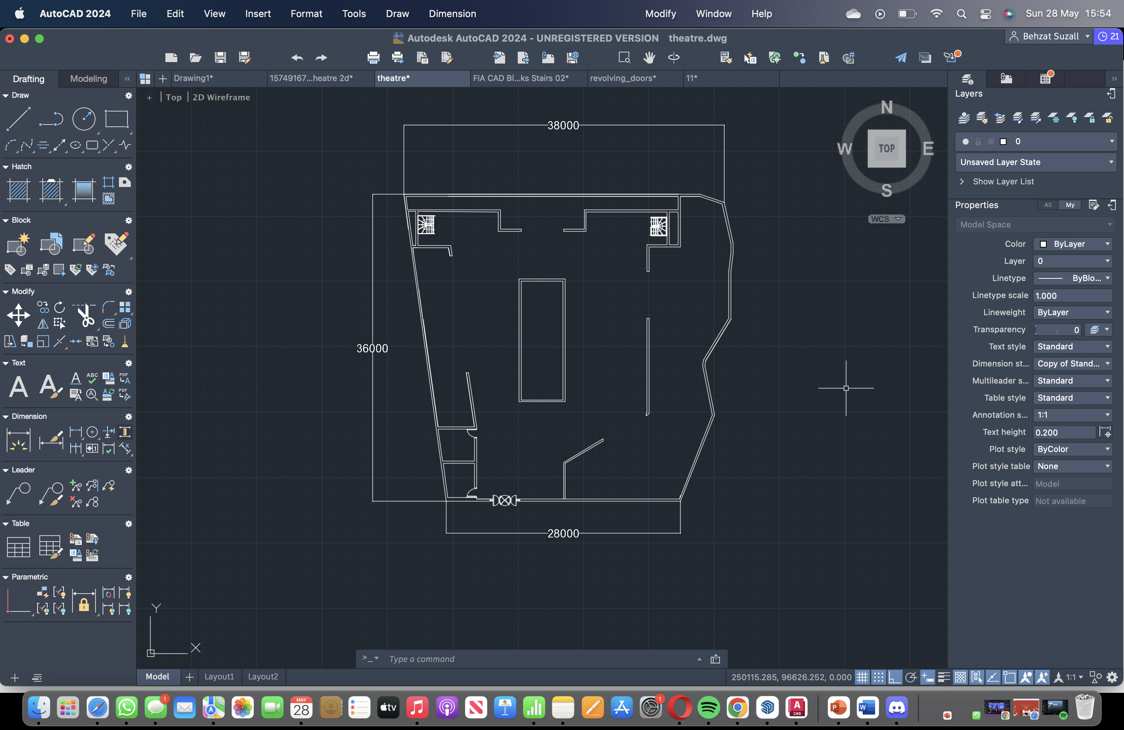Select the Multileader tool
Viewport: 1124px width, 730px height.
(19, 494)
